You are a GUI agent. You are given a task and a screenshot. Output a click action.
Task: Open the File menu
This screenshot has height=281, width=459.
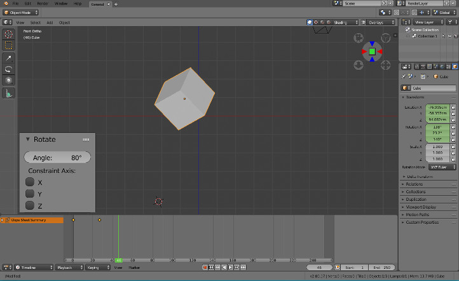point(15,4)
